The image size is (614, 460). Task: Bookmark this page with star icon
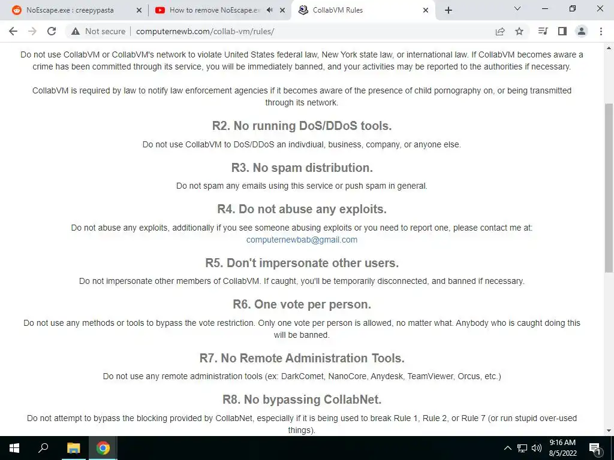pyautogui.click(x=519, y=31)
